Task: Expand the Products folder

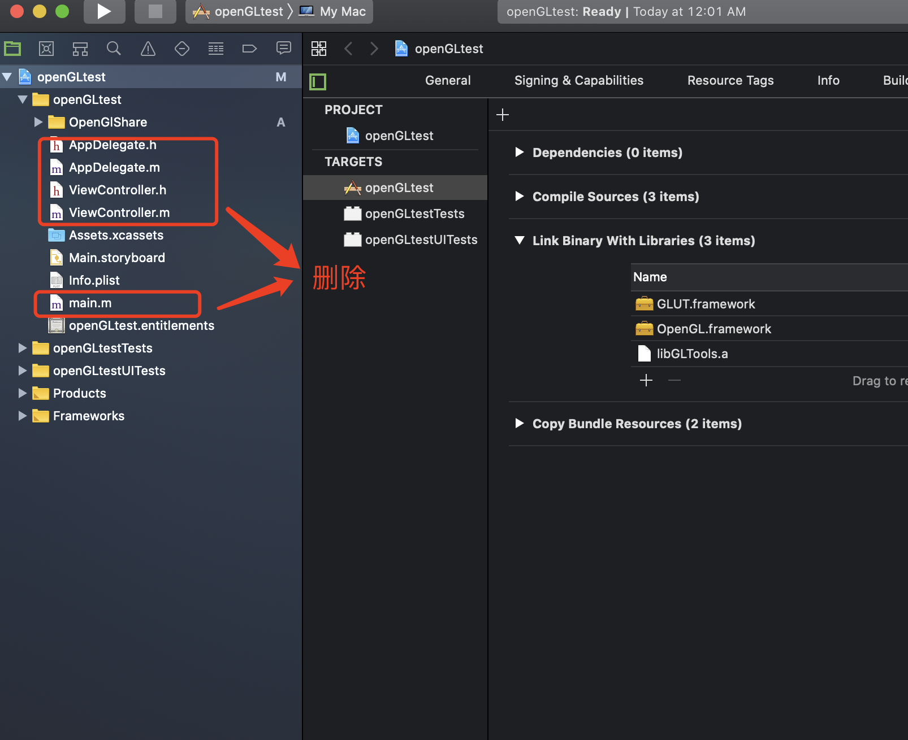Action: coord(23,393)
